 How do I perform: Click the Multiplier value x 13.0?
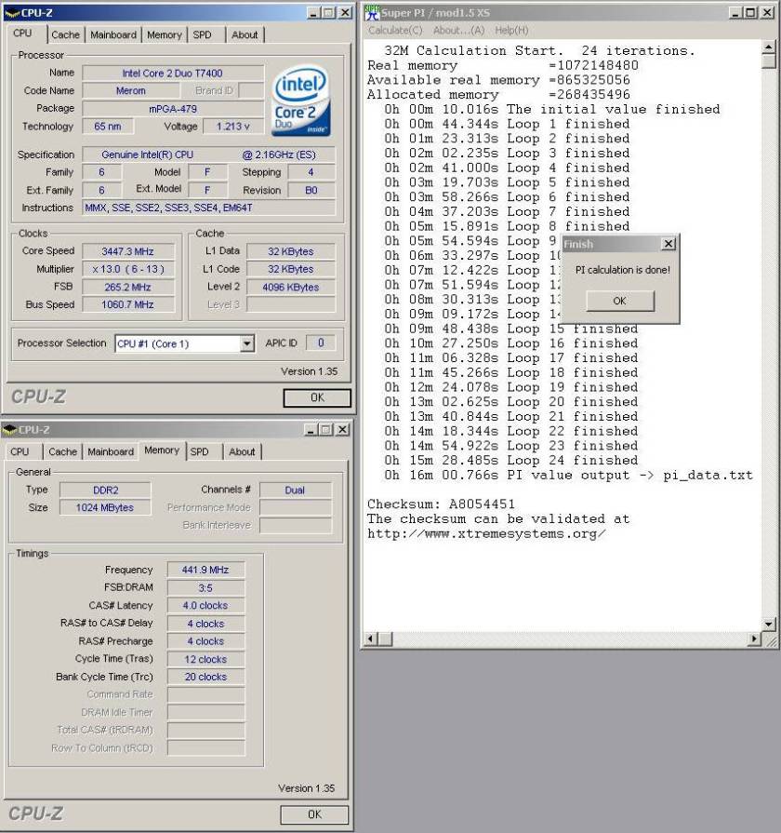[128, 269]
